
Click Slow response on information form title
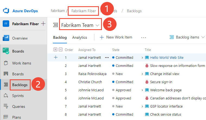(x=178, y=66)
